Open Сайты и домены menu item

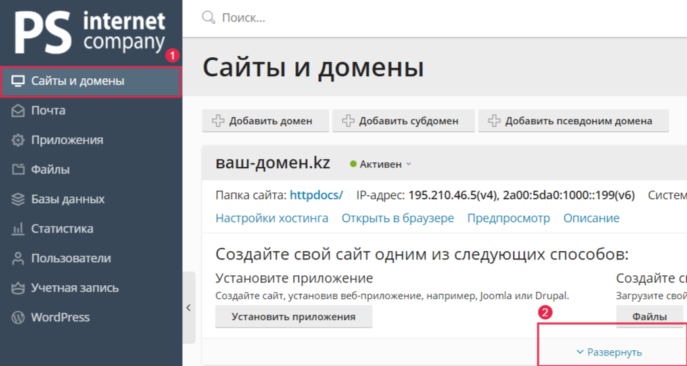click(91, 81)
